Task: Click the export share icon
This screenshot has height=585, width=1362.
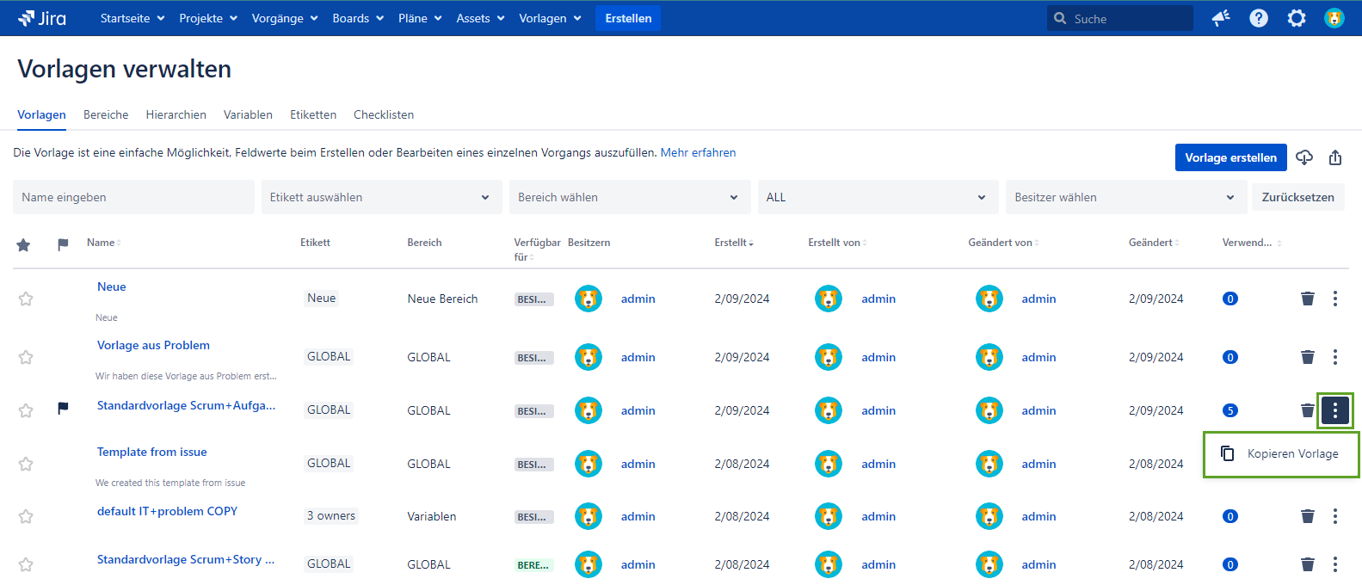Action: pos(1335,157)
